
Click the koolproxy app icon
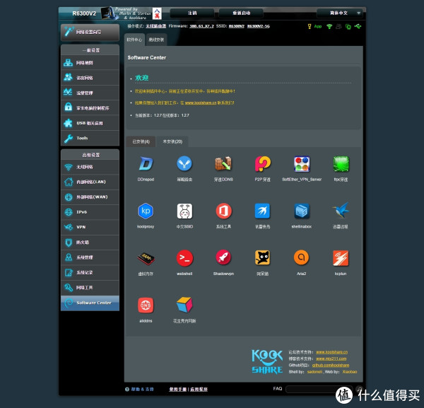[x=146, y=211]
